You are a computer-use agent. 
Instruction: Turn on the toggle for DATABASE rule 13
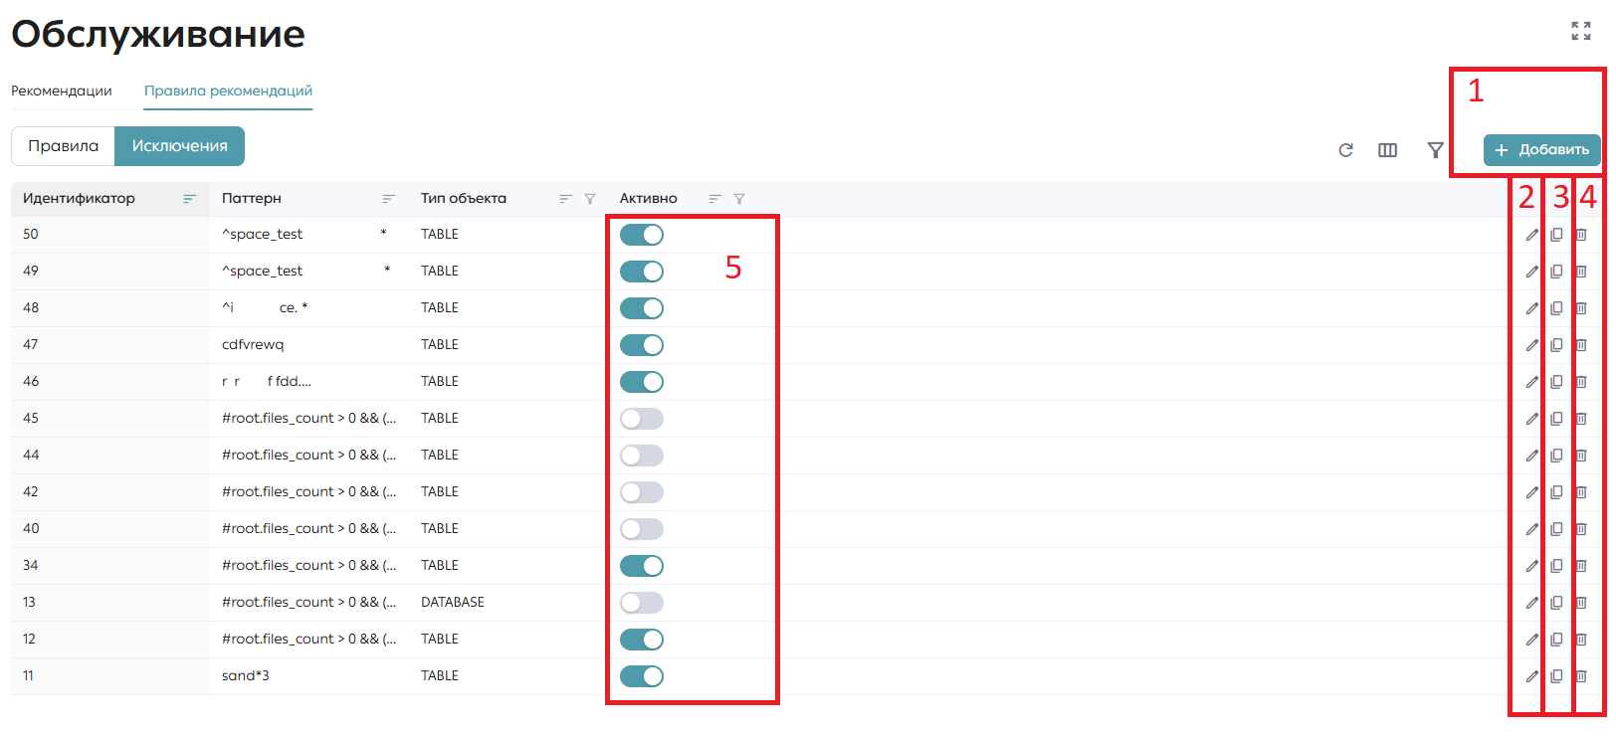click(x=642, y=603)
